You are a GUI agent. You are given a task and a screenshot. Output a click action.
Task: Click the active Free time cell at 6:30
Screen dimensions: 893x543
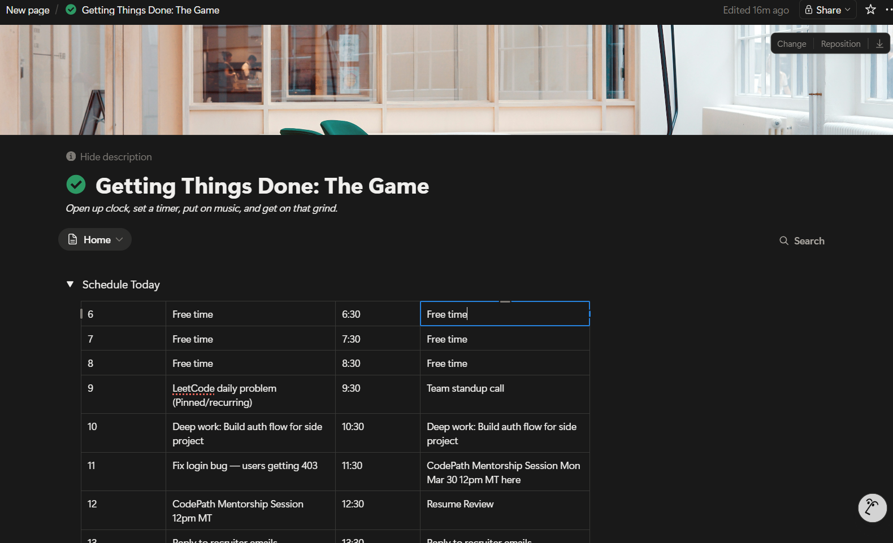(x=505, y=313)
